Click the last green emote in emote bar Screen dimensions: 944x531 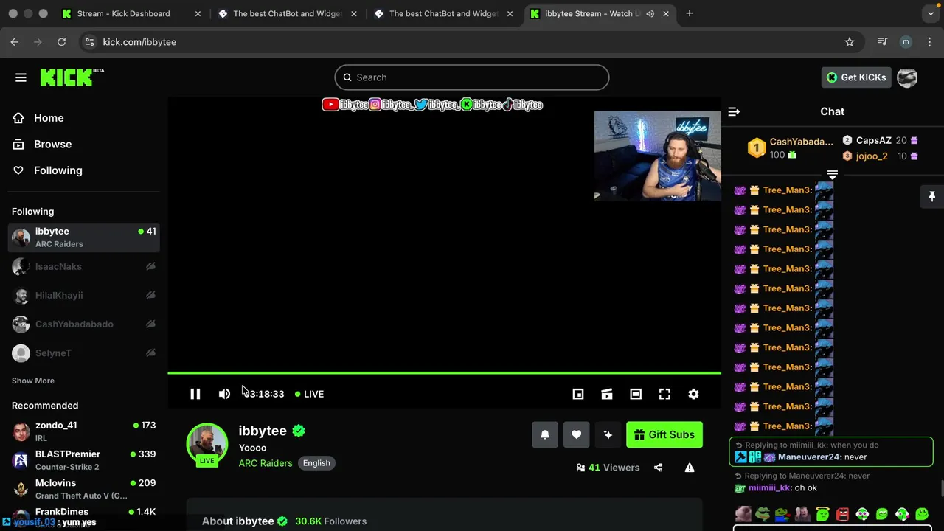point(922,514)
